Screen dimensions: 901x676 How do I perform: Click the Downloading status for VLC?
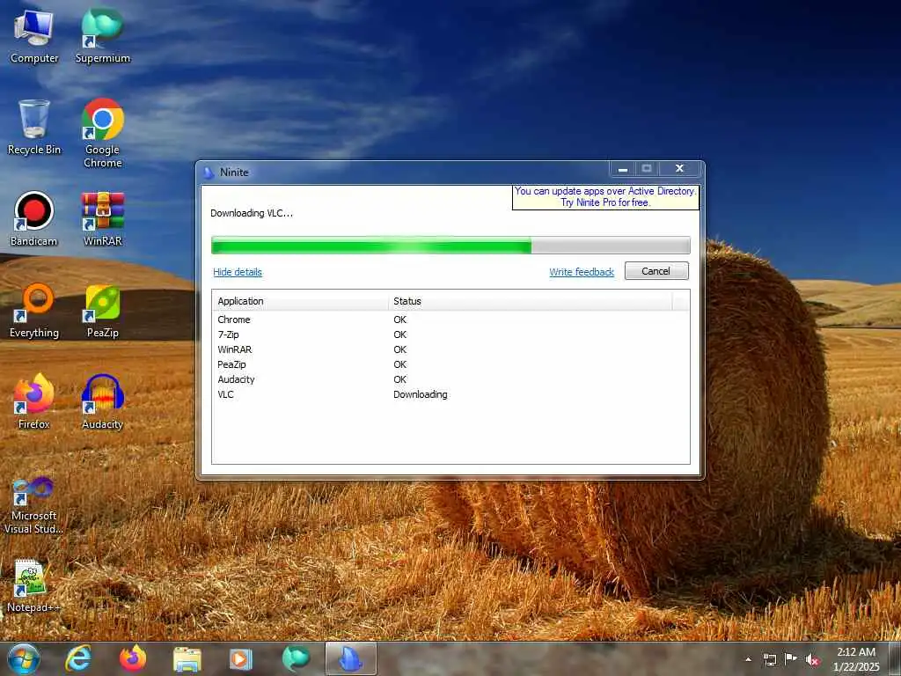click(420, 394)
